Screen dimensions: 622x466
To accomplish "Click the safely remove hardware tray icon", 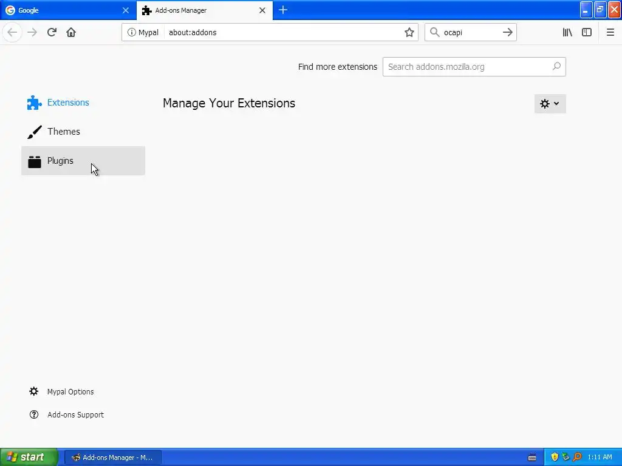I will (x=566, y=458).
